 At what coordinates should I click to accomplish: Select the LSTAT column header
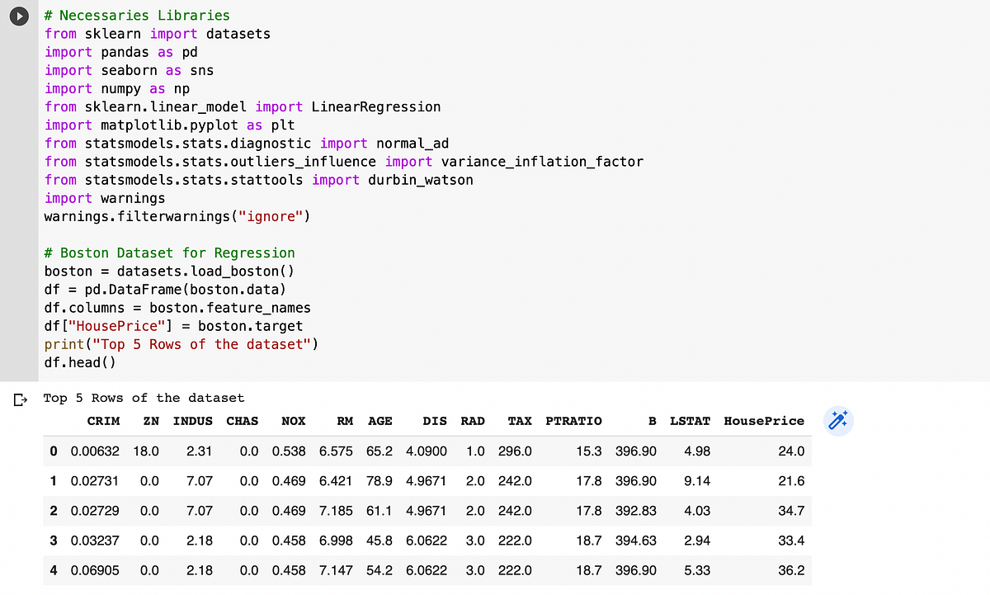690,421
